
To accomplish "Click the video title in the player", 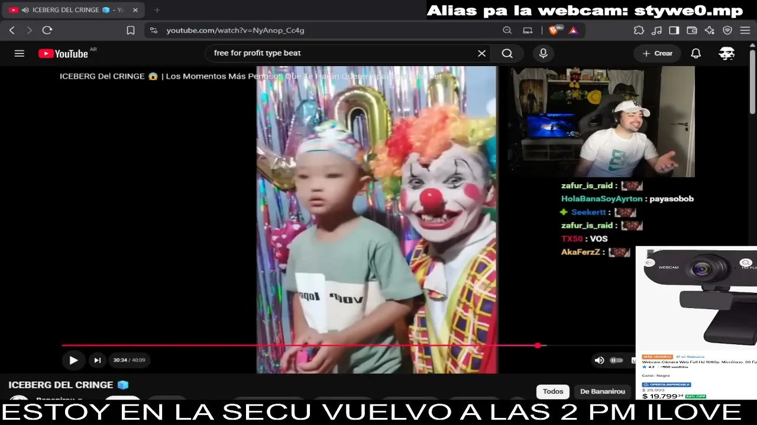I will tap(251, 76).
